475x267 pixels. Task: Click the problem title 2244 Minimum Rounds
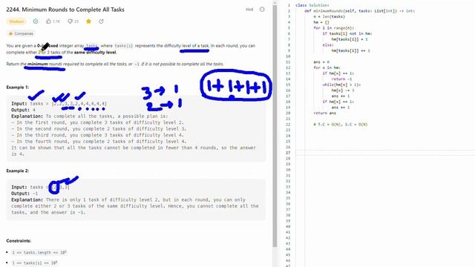(65, 10)
